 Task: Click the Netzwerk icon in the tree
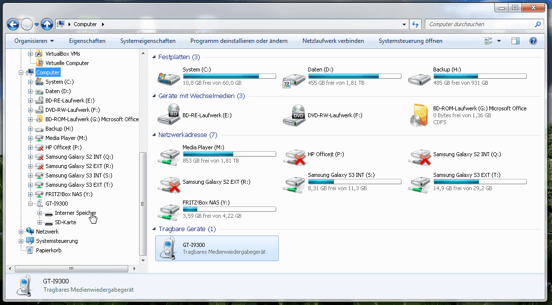(31, 232)
